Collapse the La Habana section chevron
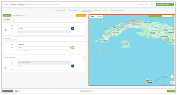 click(x=83, y=20)
